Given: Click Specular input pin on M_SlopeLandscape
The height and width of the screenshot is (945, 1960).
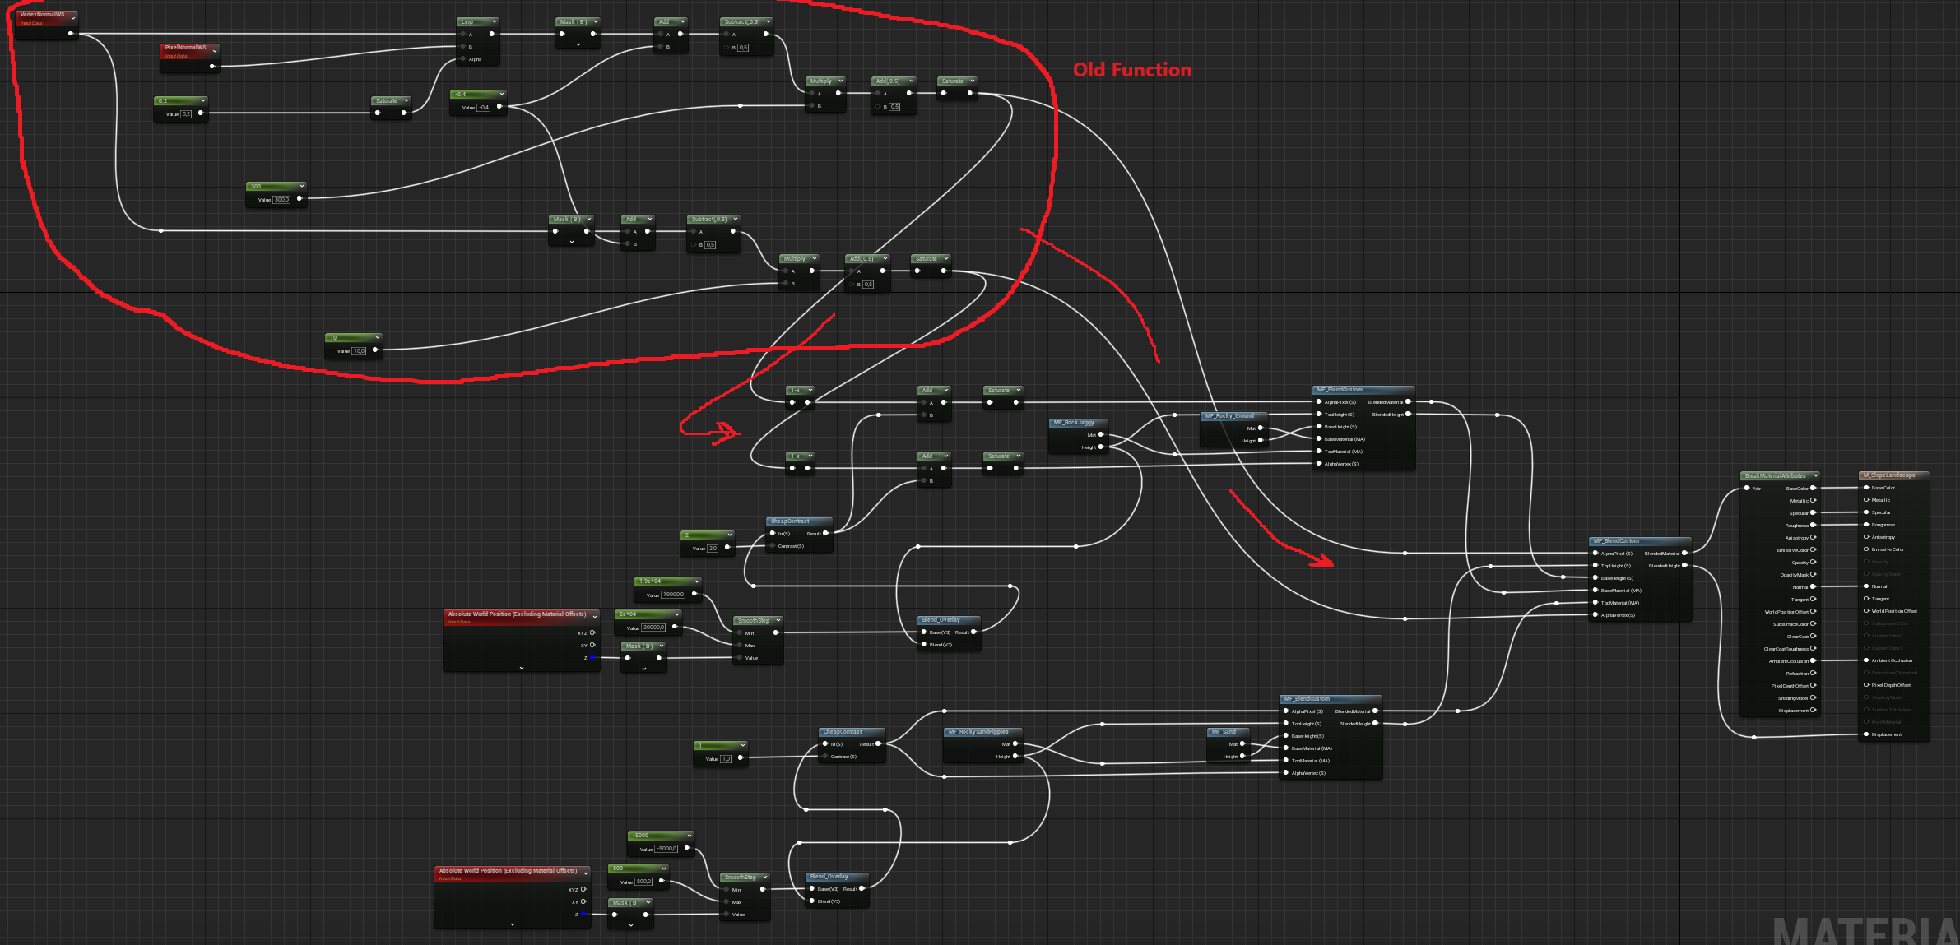Looking at the screenshot, I should [x=1866, y=512].
